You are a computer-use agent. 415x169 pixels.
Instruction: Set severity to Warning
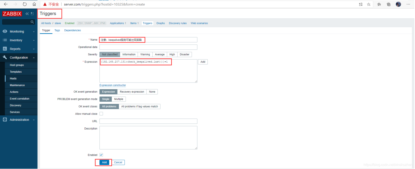point(145,54)
